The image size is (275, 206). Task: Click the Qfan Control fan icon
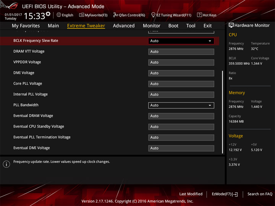pos(115,15)
